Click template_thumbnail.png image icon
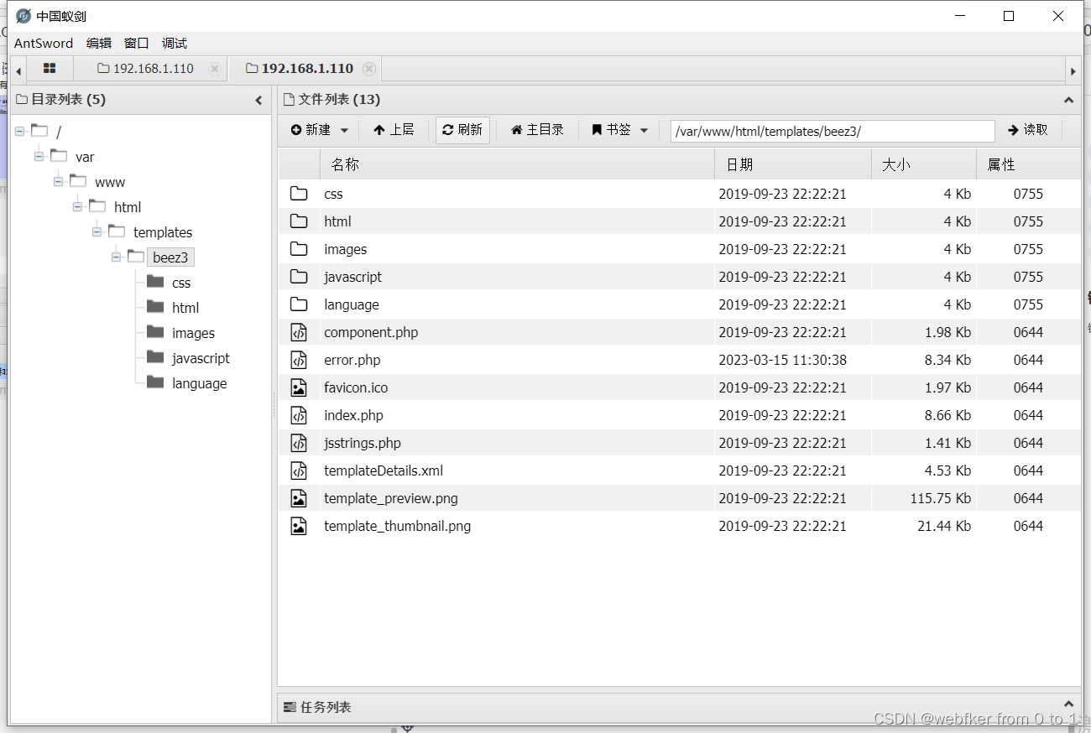The width and height of the screenshot is (1091, 733). (x=299, y=526)
